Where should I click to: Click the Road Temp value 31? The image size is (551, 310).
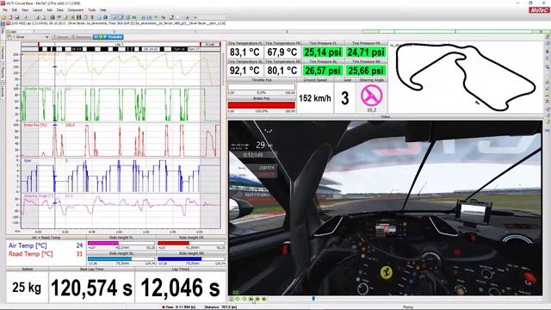coord(79,254)
